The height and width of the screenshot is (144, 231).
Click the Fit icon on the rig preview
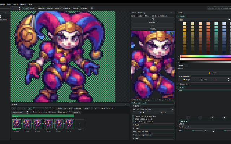click(172, 33)
